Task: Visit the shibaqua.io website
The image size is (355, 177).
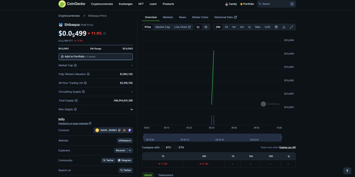Action: tap(125, 141)
